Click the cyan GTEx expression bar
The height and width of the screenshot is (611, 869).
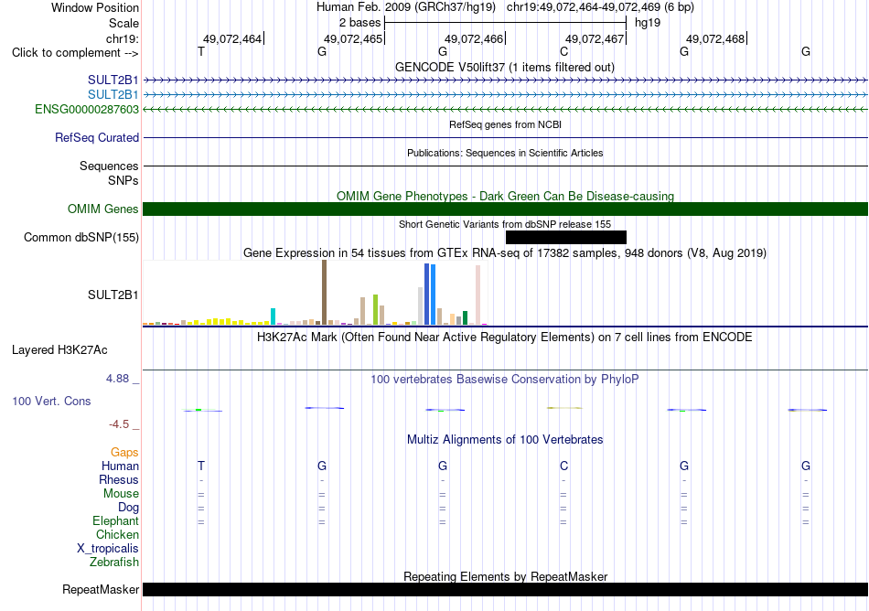[273, 316]
